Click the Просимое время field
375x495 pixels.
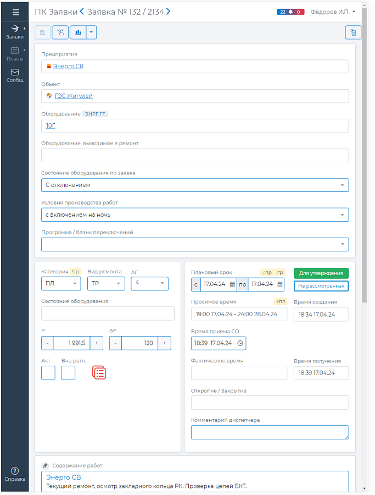(239, 314)
